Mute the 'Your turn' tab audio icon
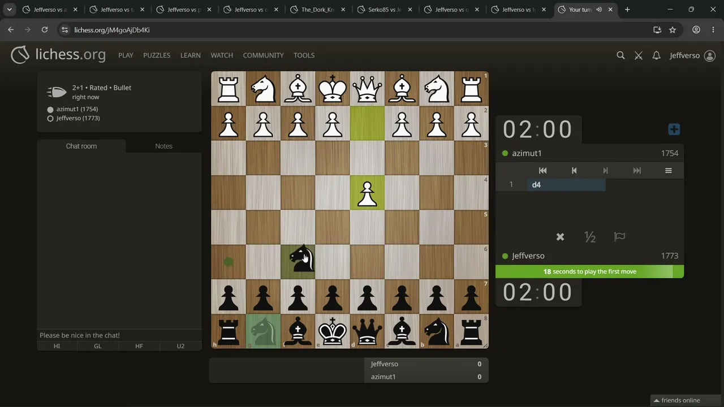724x407 pixels. click(x=599, y=10)
